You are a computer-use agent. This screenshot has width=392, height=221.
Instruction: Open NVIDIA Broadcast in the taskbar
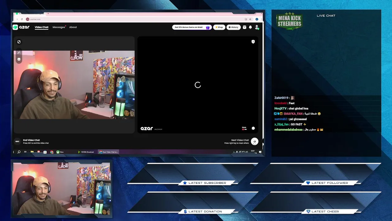tap(86, 152)
